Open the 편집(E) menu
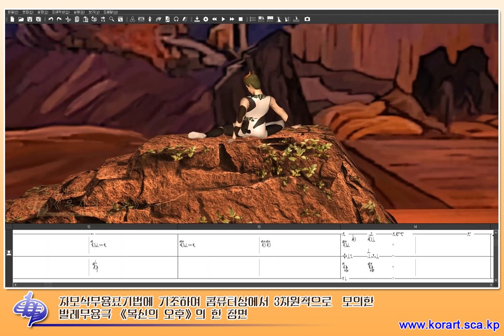Image resolution: width=504 pixels, height=336 pixels. pos(28,12)
